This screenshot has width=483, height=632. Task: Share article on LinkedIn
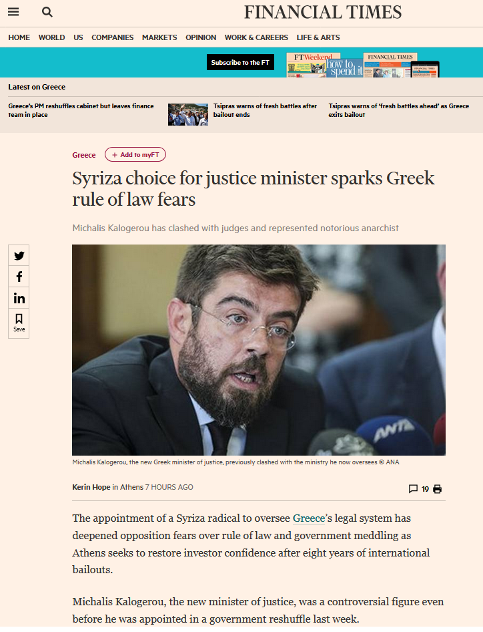(19, 298)
